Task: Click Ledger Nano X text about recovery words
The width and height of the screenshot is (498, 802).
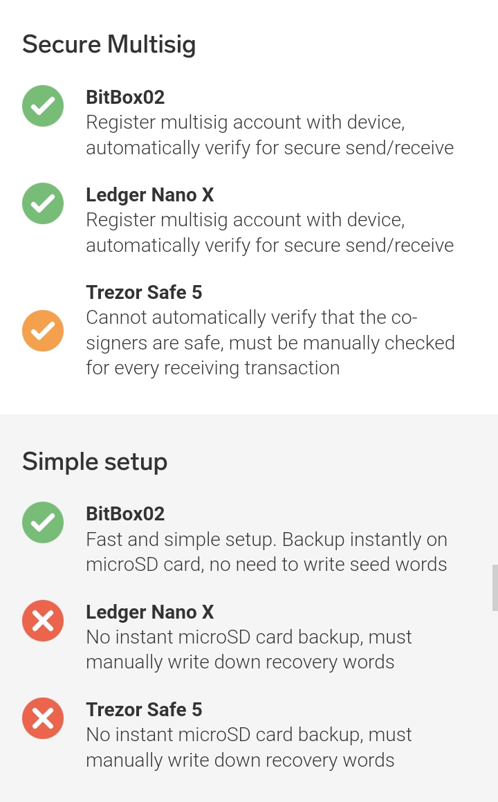Action: click(x=249, y=650)
